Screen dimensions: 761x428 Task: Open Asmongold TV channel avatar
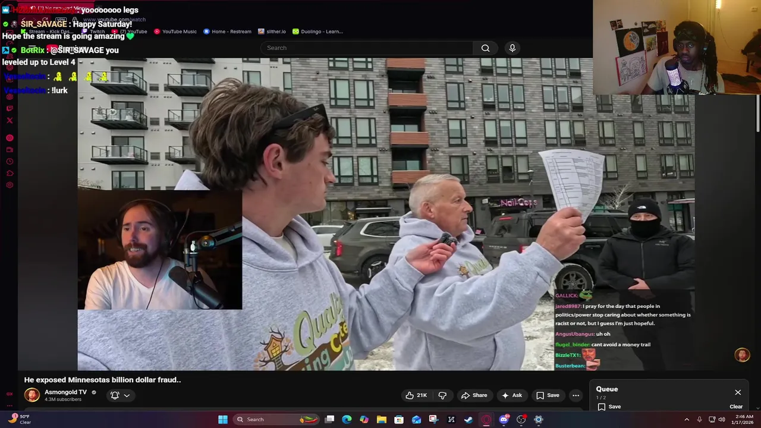coord(32,395)
